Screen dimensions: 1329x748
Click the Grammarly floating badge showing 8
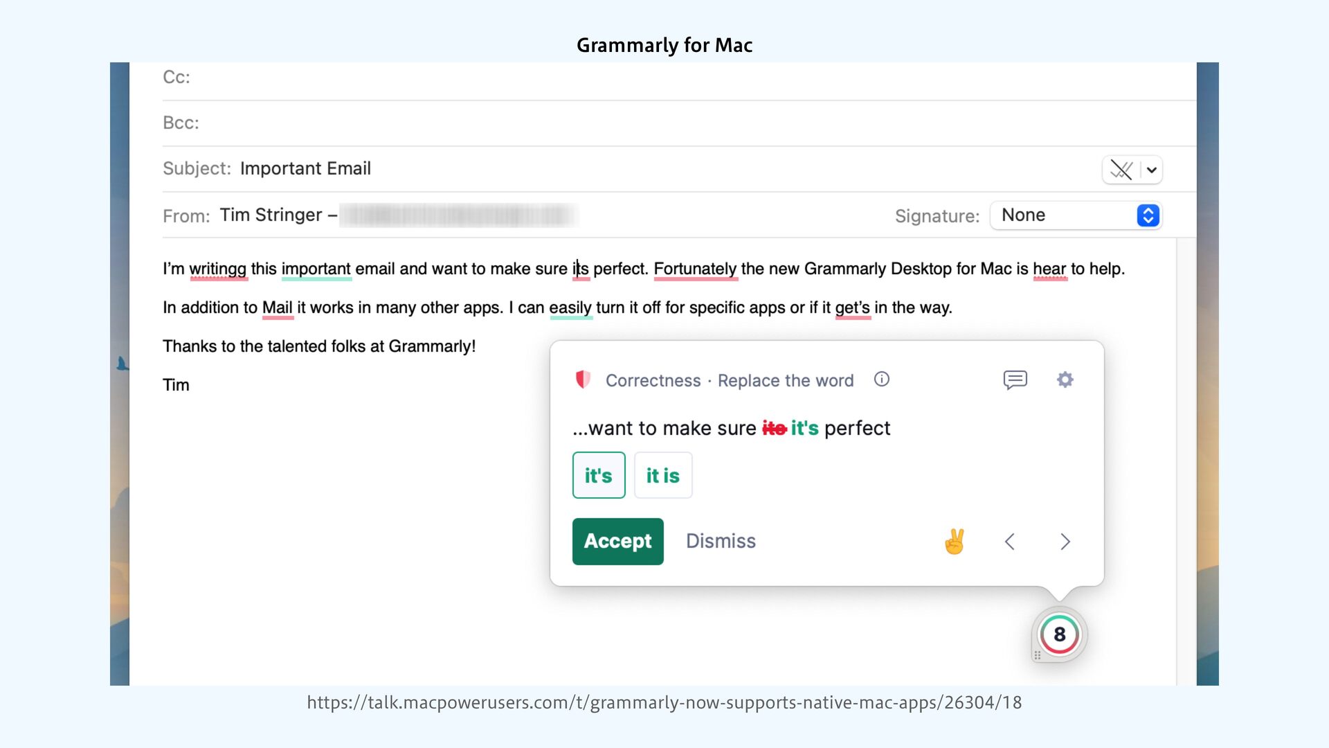pos(1059,634)
